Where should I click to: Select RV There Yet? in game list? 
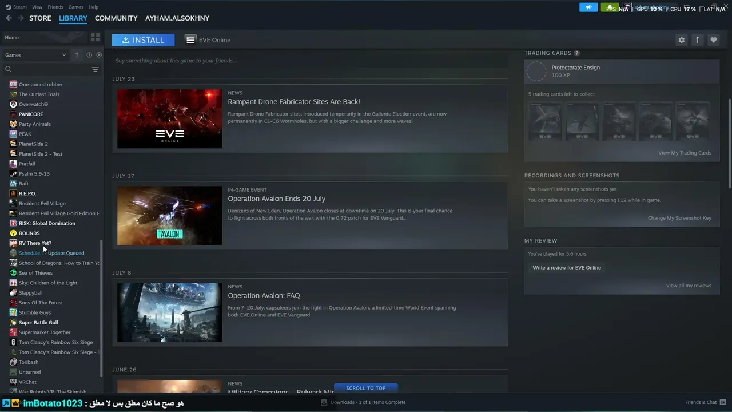coord(35,243)
